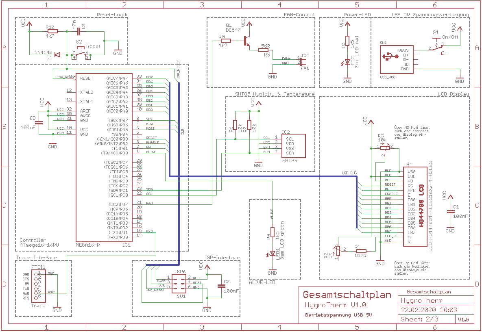Select resistor R1 150R symbol

coord(362,251)
